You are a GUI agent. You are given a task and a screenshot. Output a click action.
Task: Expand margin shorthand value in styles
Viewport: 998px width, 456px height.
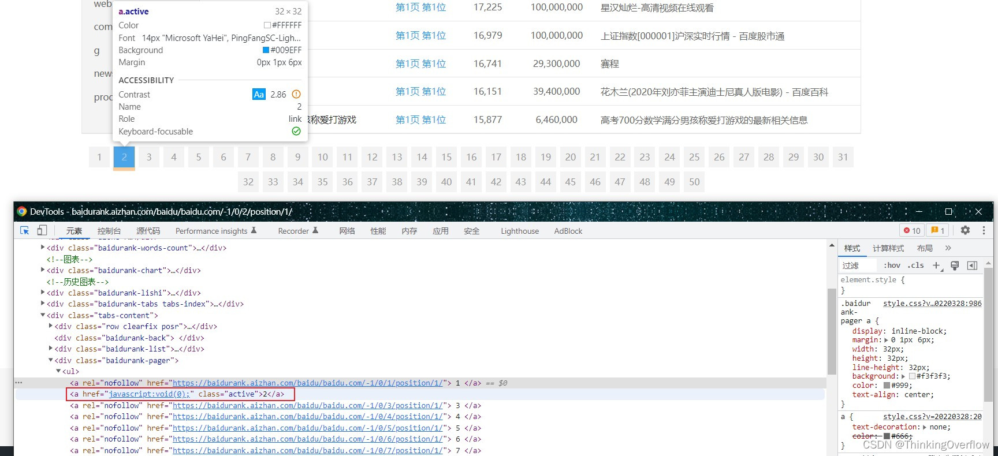coord(887,340)
